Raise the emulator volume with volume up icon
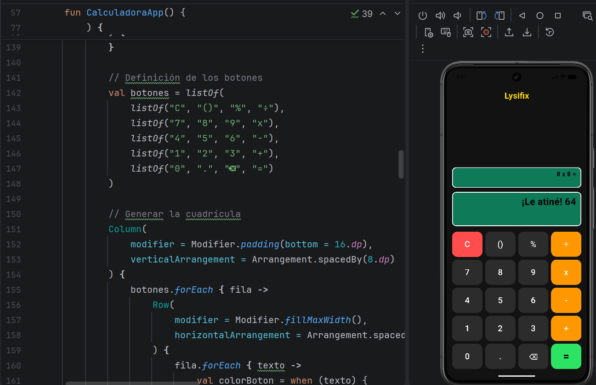 tap(440, 16)
